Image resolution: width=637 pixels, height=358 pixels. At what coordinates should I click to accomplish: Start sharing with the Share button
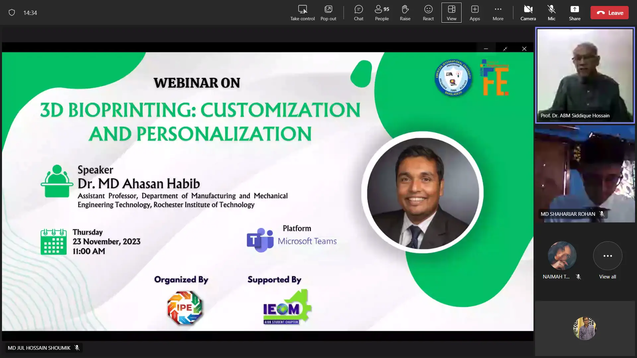pos(574,13)
